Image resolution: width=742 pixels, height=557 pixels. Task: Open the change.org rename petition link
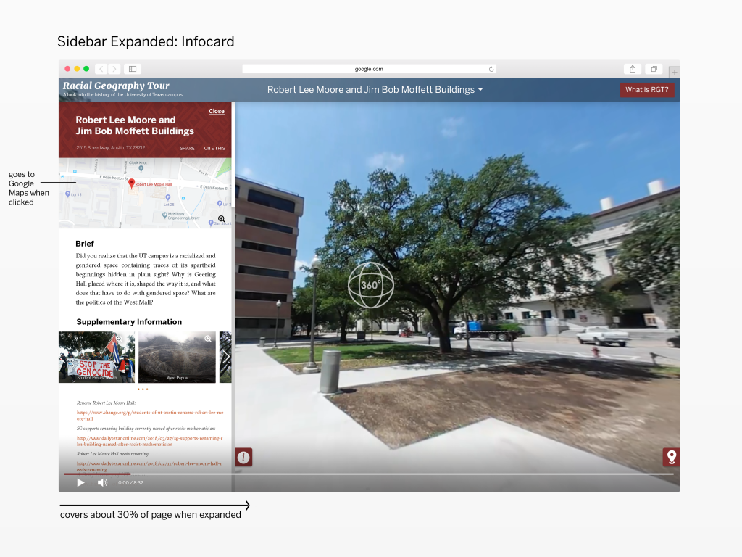tap(150, 416)
